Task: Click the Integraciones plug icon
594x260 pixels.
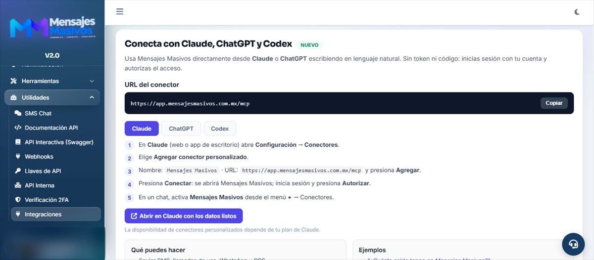Action: click(x=18, y=214)
